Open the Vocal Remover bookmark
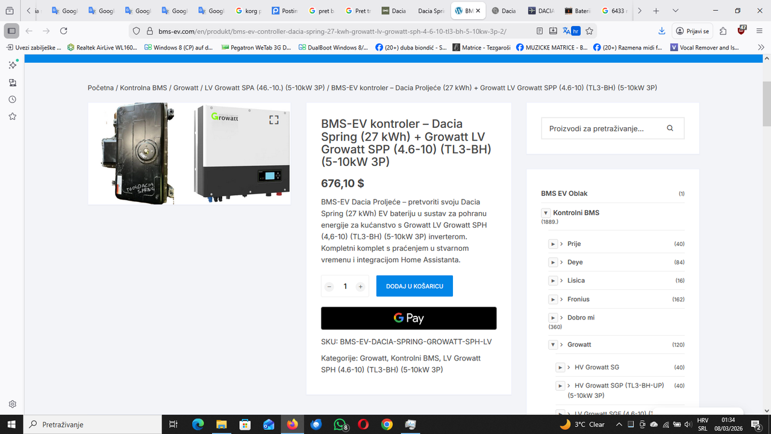Image resolution: width=771 pixels, height=434 pixels. click(704, 48)
